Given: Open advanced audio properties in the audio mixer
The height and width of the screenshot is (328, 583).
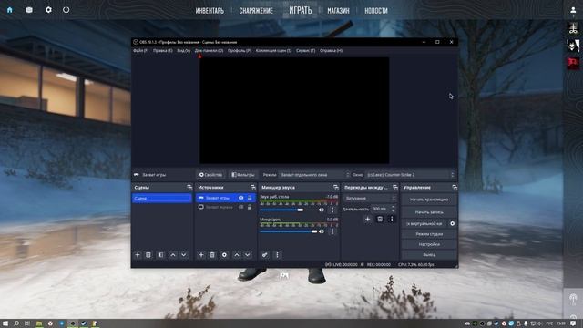Looking at the screenshot, I should point(265,255).
